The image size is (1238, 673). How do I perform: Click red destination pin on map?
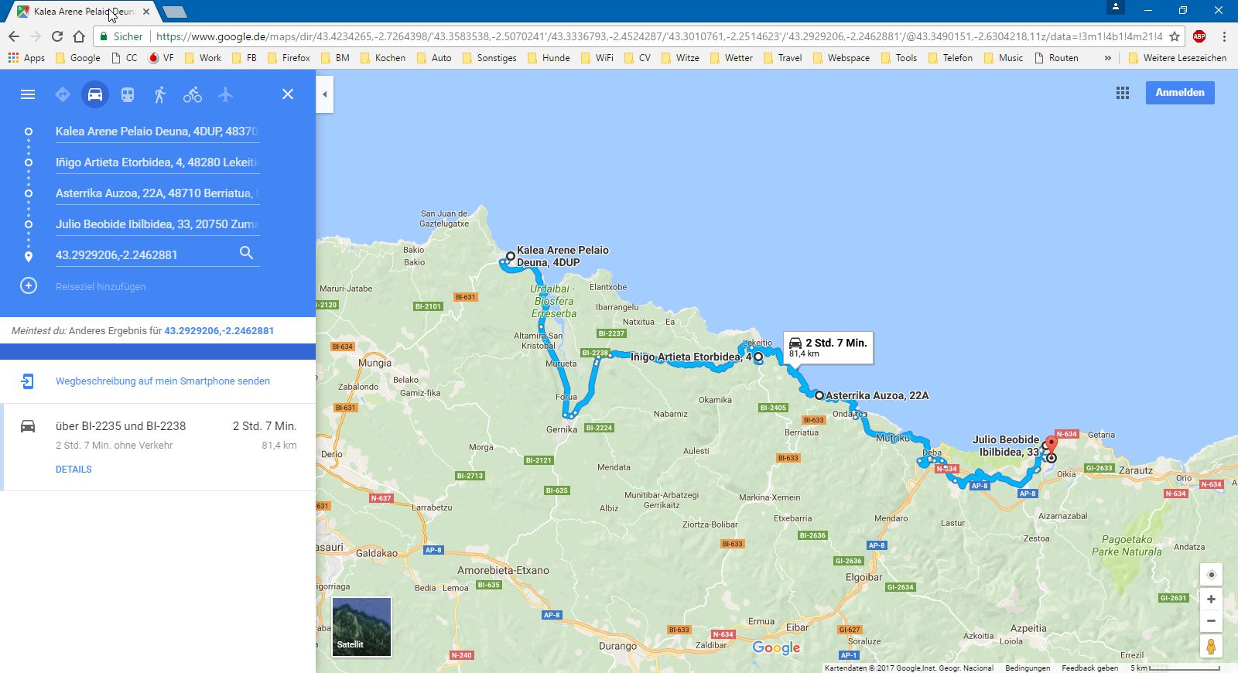coord(1051,446)
